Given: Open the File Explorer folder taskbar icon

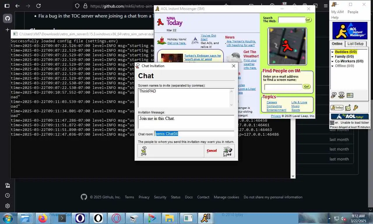Looking at the screenshot, I should [170, 218].
